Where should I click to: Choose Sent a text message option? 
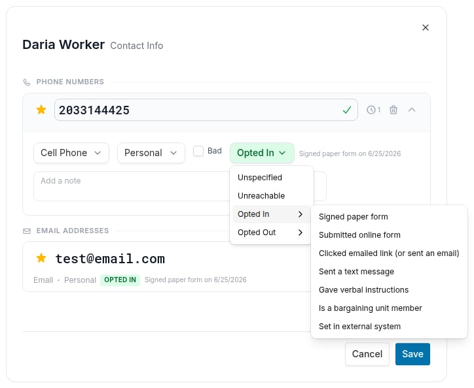[389, 272]
